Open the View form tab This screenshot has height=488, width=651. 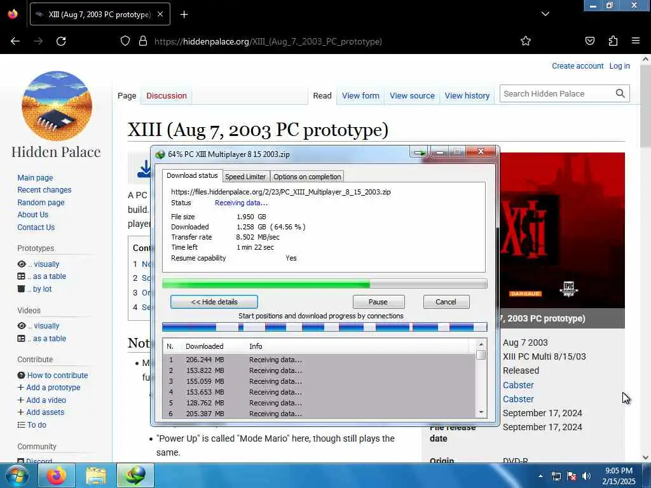tap(360, 96)
